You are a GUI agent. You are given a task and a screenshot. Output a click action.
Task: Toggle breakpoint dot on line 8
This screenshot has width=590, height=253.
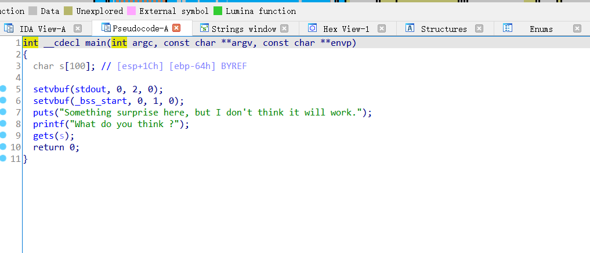tap(3, 124)
